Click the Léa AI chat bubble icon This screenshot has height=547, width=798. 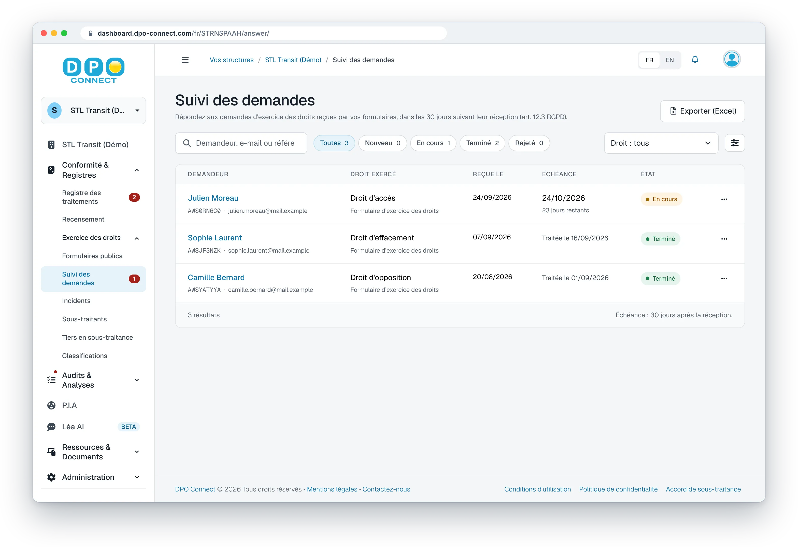coord(51,427)
